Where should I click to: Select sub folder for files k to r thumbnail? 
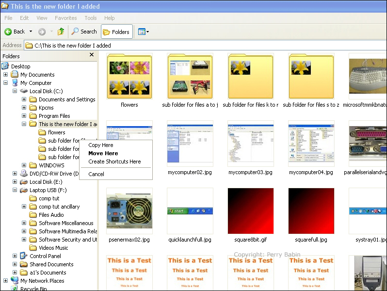251,76
